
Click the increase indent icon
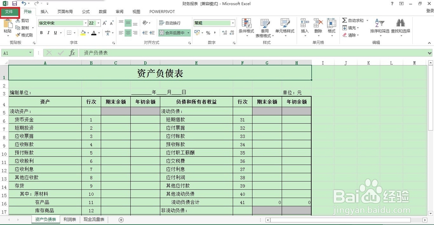point(152,33)
